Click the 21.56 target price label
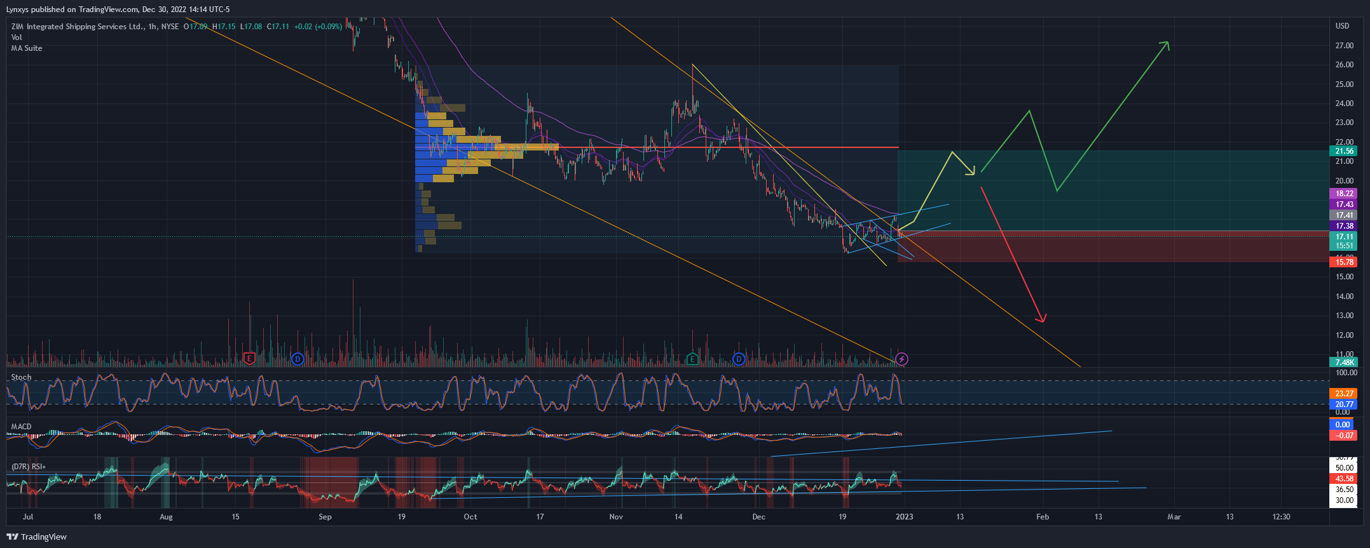This screenshot has width=1370, height=548. tap(1344, 151)
